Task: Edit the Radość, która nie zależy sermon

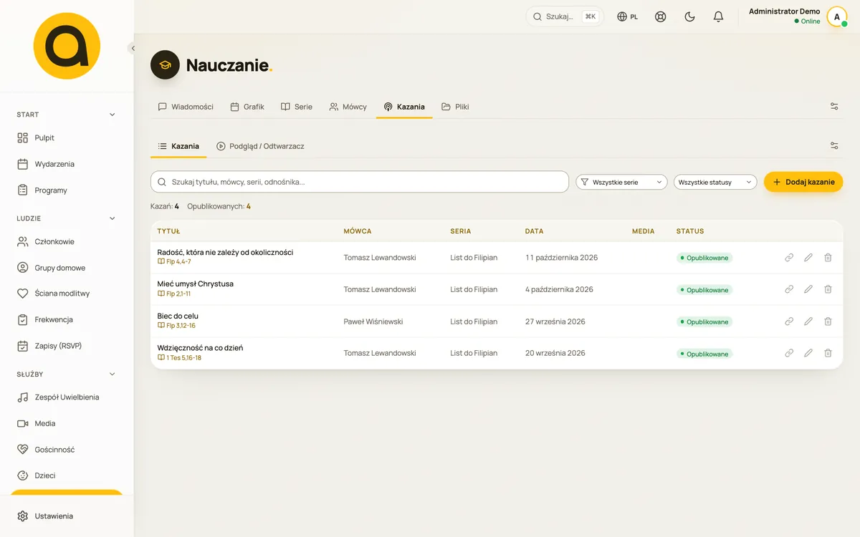Action: click(808, 258)
